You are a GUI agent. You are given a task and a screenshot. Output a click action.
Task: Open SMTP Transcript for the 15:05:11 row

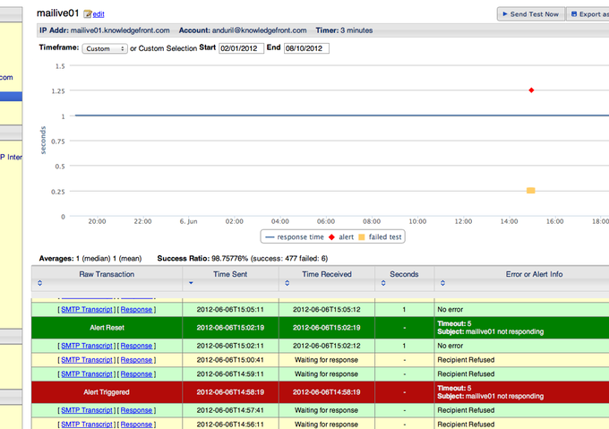pyautogui.click(x=87, y=309)
